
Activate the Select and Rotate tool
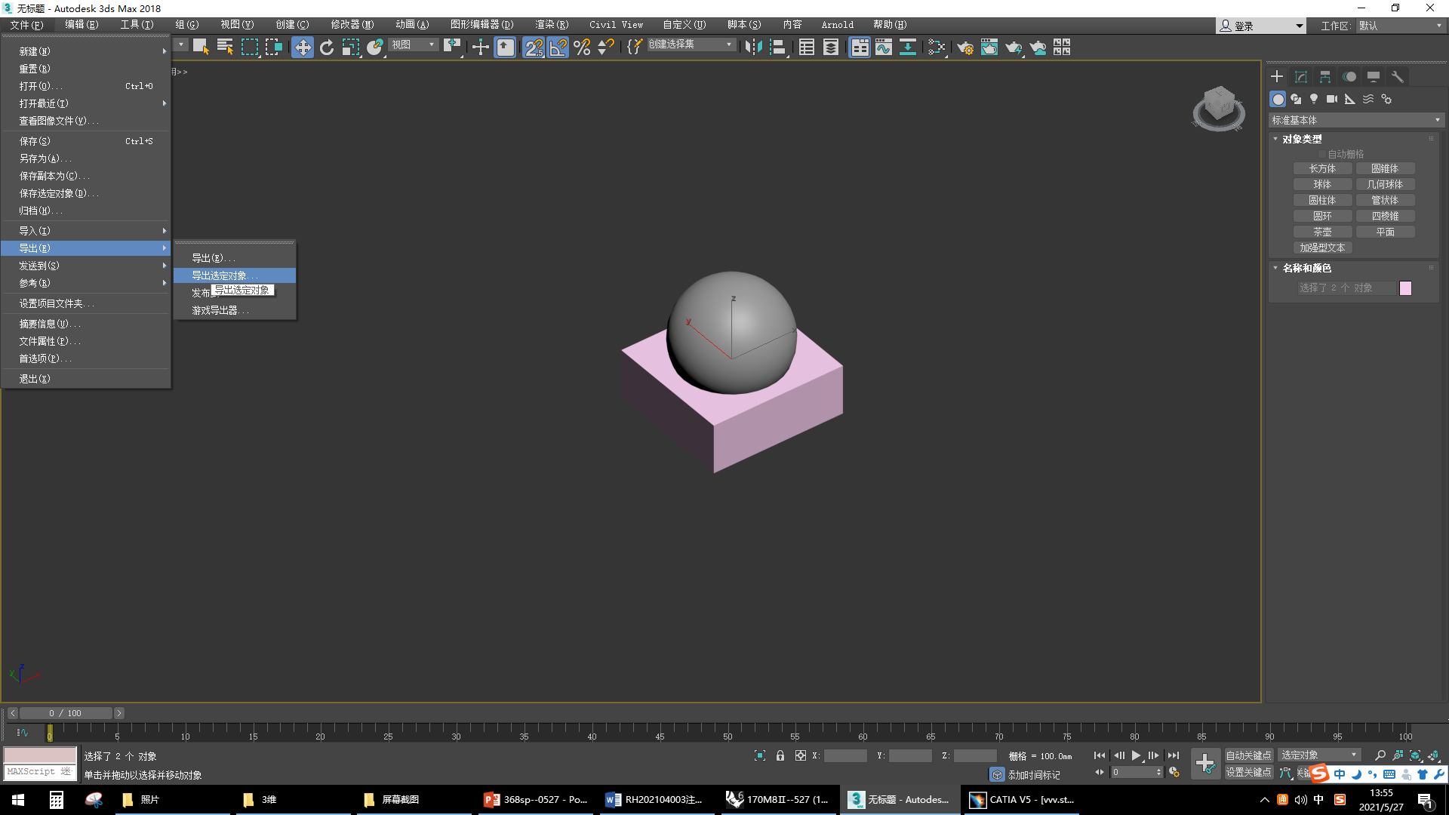pos(327,47)
